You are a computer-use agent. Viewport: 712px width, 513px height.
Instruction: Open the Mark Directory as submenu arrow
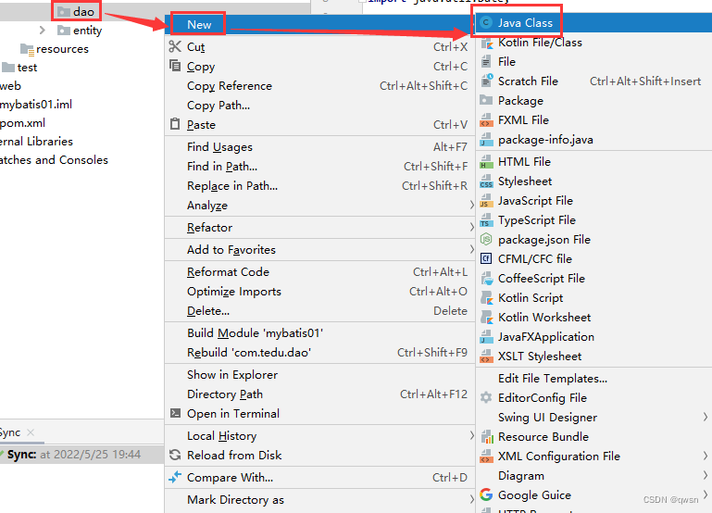[471, 499]
